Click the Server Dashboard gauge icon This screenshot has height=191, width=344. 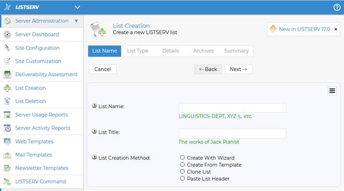pyautogui.click(x=7, y=34)
